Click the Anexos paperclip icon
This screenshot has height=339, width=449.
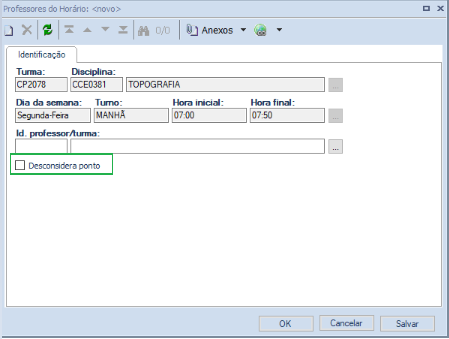[192, 30]
